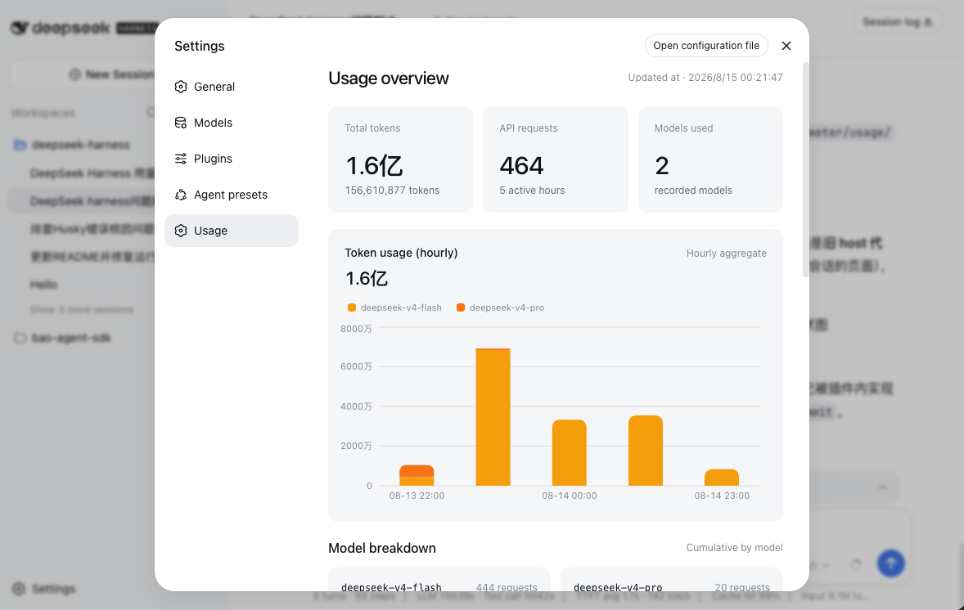
Task: Click the deepseek-v4-pro legend color swatch
Action: 461,307
